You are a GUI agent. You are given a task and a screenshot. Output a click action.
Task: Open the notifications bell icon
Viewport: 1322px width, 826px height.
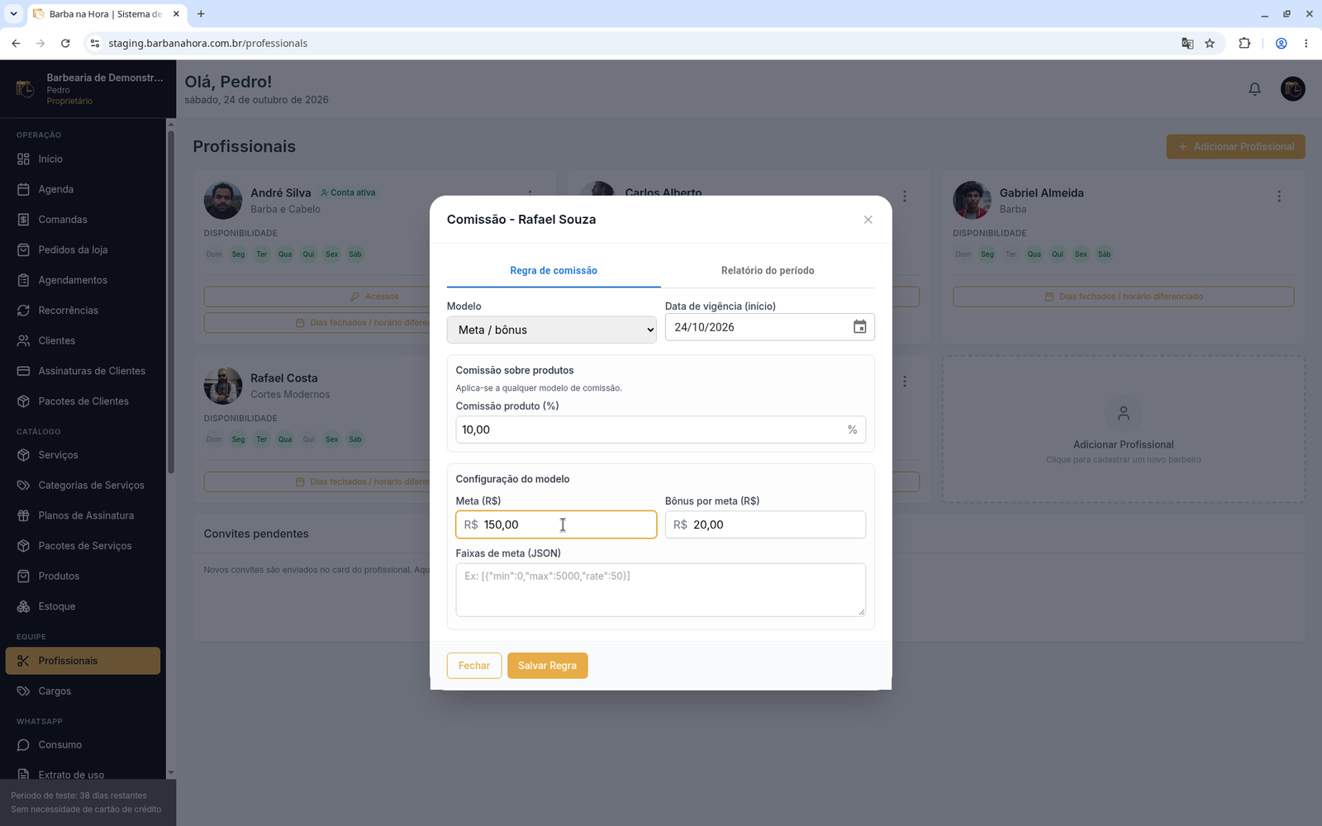(x=1254, y=88)
